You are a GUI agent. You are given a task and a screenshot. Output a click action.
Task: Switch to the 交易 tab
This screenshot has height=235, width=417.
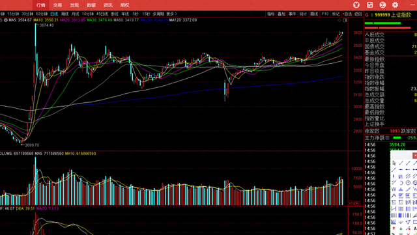(x=57, y=5)
